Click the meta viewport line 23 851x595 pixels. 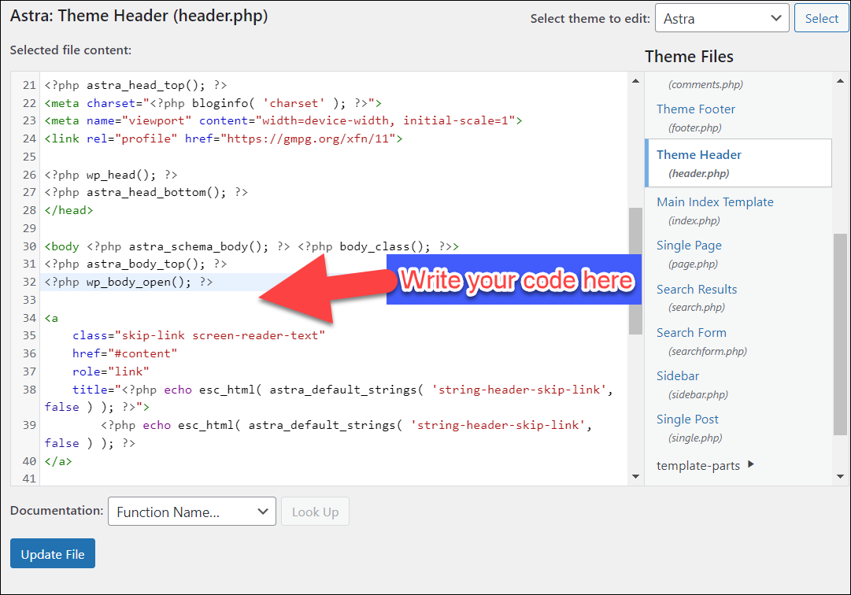pyautogui.click(x=283, y=120)
